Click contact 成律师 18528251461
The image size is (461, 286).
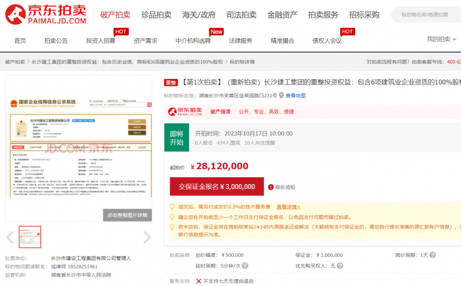pyautogui.click(x=74, y=267)
